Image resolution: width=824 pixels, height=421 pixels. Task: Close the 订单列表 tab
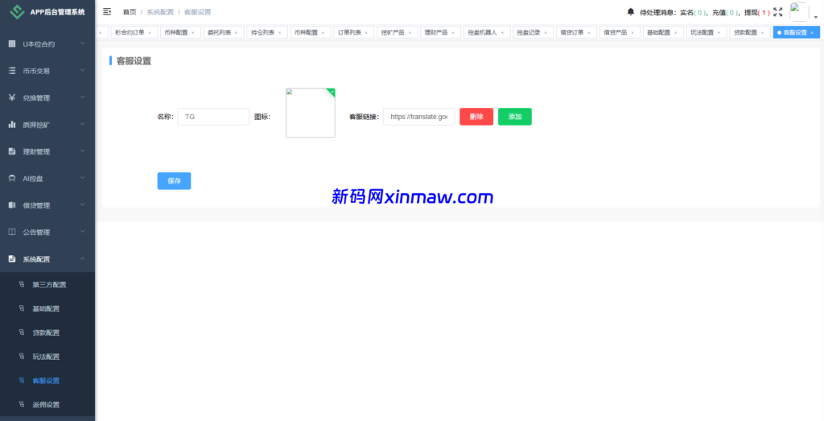366,32
